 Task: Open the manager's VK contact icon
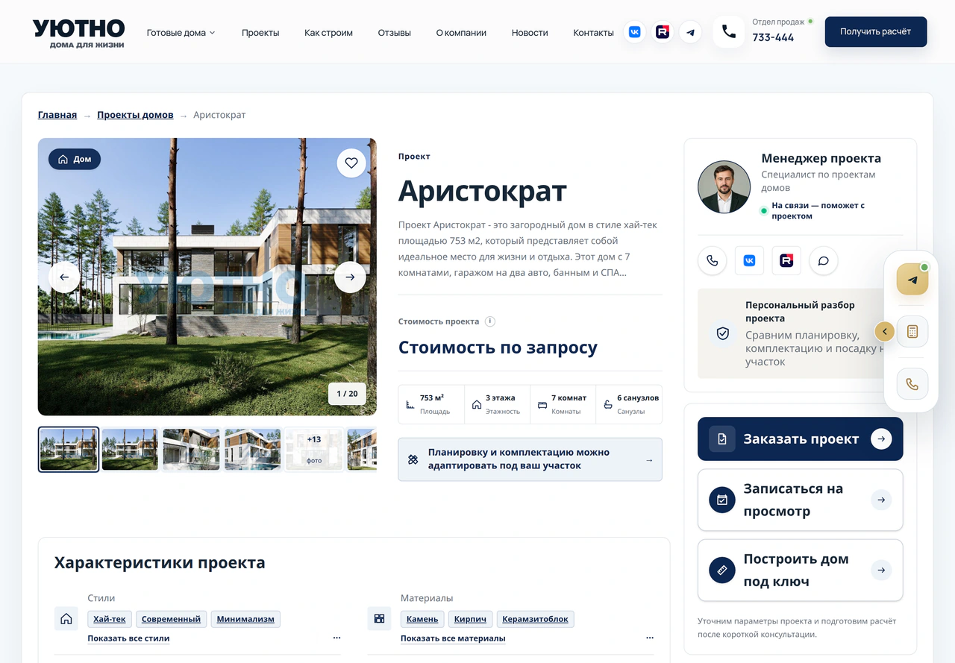(749, 261)
